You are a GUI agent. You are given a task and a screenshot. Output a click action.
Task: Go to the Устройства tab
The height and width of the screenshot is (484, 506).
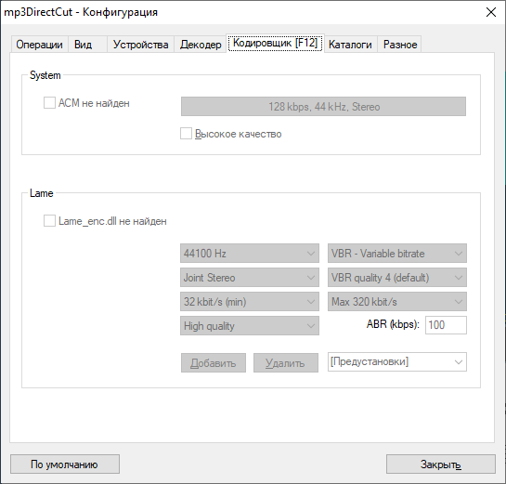pyautogui.click(x=140, y=45)
